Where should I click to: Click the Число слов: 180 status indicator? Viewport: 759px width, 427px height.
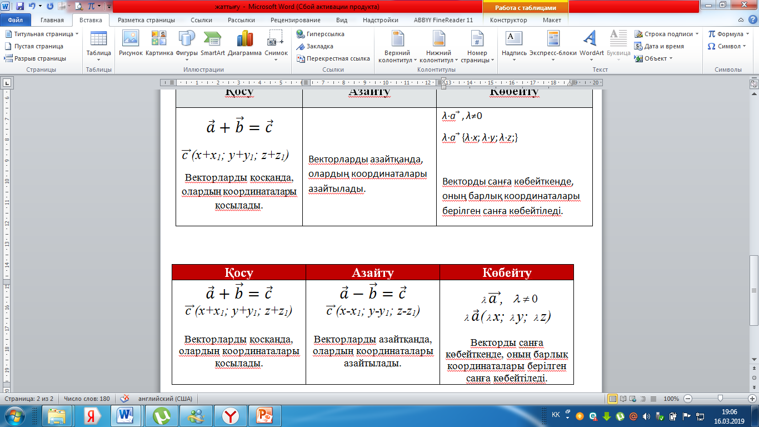(x=86, y=399)
